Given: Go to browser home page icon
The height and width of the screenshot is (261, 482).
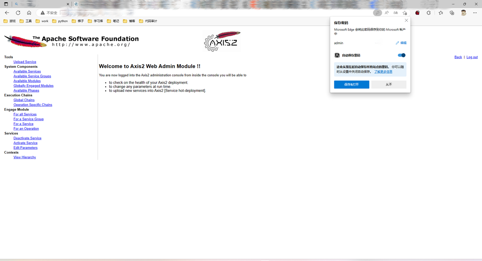Looking at the screenshot, I should point(29,13).
